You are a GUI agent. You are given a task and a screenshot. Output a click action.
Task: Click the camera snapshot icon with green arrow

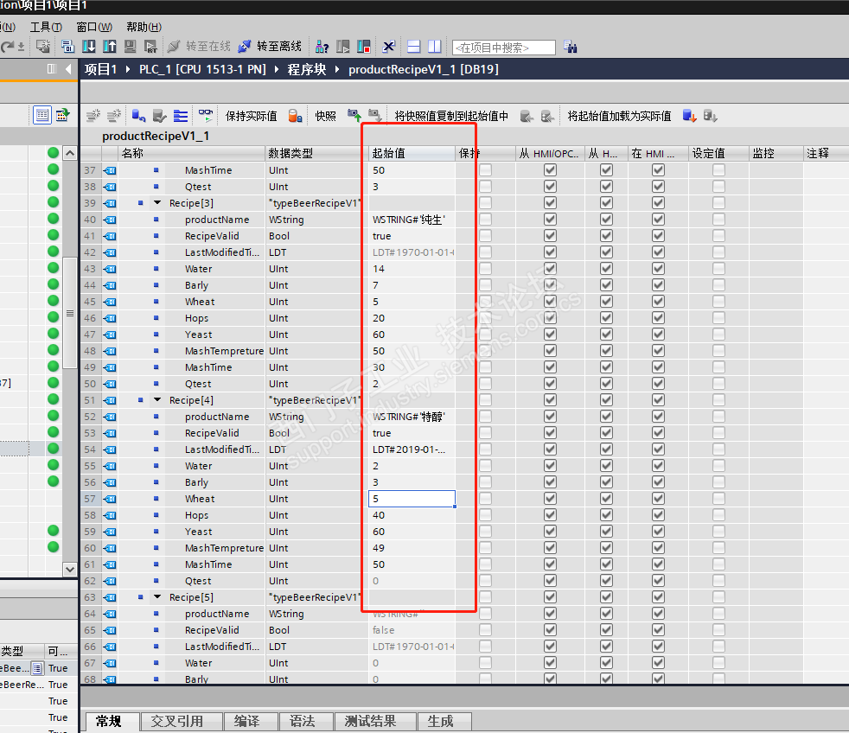(x=354, y=115)
